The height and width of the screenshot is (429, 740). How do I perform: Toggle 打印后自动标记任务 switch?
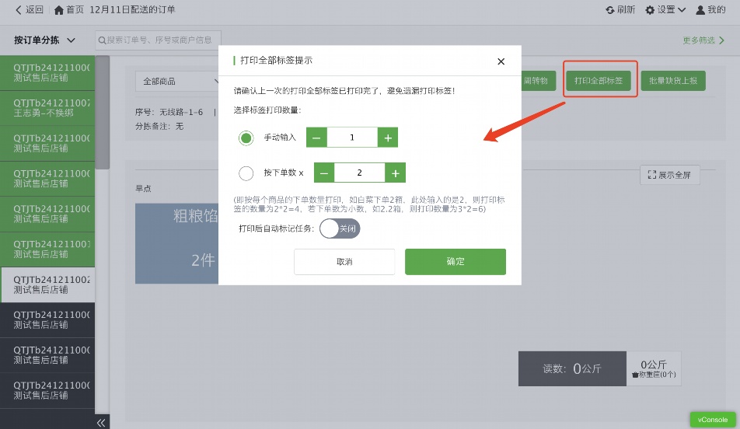coord(340,228)
